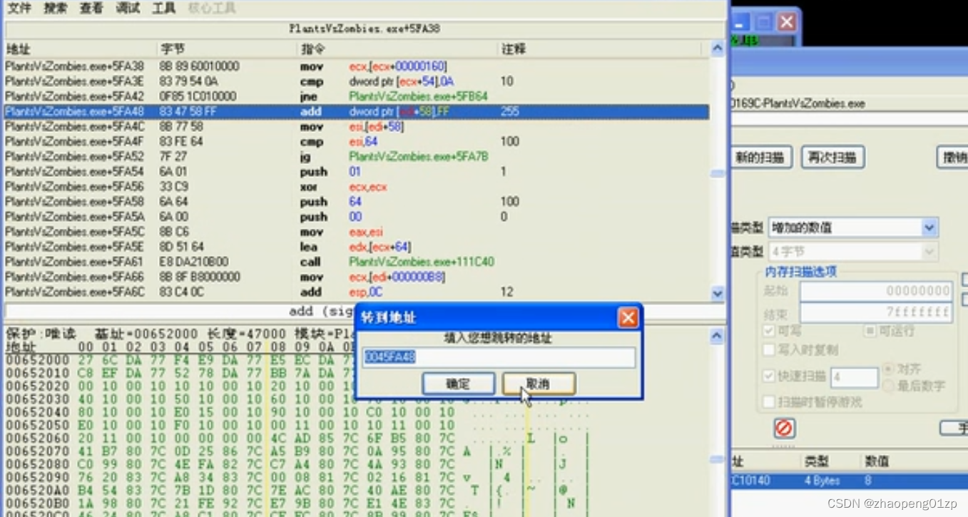Screen dimensions: 968x517
Task: Open the 调试 menu
Action: (128, 9)
